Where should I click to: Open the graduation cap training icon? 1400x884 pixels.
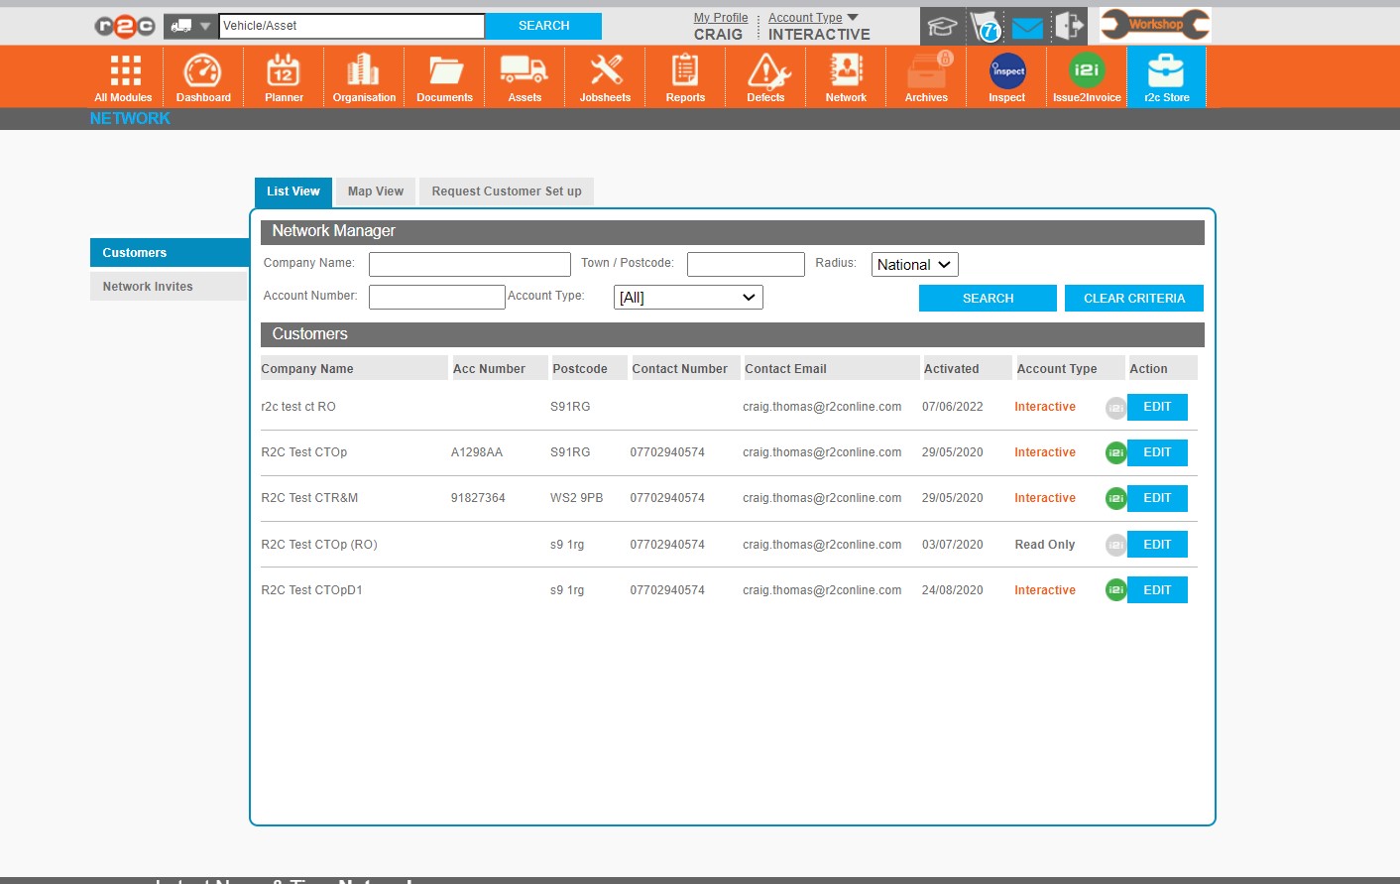click(941, 27)
